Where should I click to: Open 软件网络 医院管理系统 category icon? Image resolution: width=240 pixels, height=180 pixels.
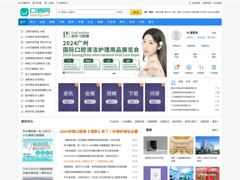pos(22,85)
